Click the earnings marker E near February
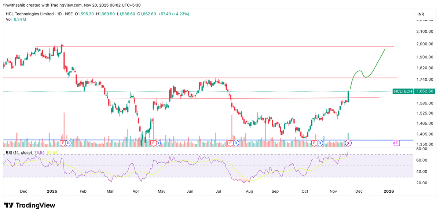440x215 pixels. tap(62, 143)
